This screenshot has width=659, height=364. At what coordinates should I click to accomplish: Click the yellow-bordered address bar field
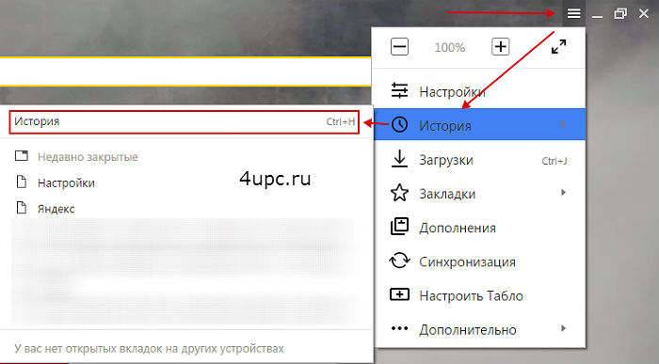(185, 71)
